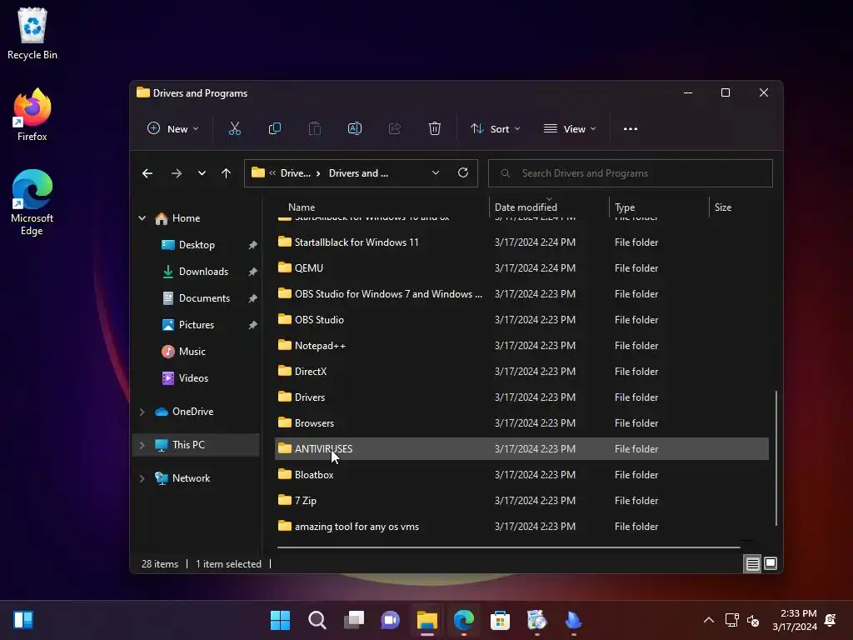Go back with the left arrow
853x640 pixels.
147,173
